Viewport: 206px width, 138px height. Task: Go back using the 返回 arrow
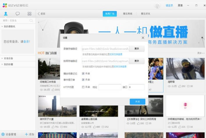pyautogui.click(x=39, y=14)
